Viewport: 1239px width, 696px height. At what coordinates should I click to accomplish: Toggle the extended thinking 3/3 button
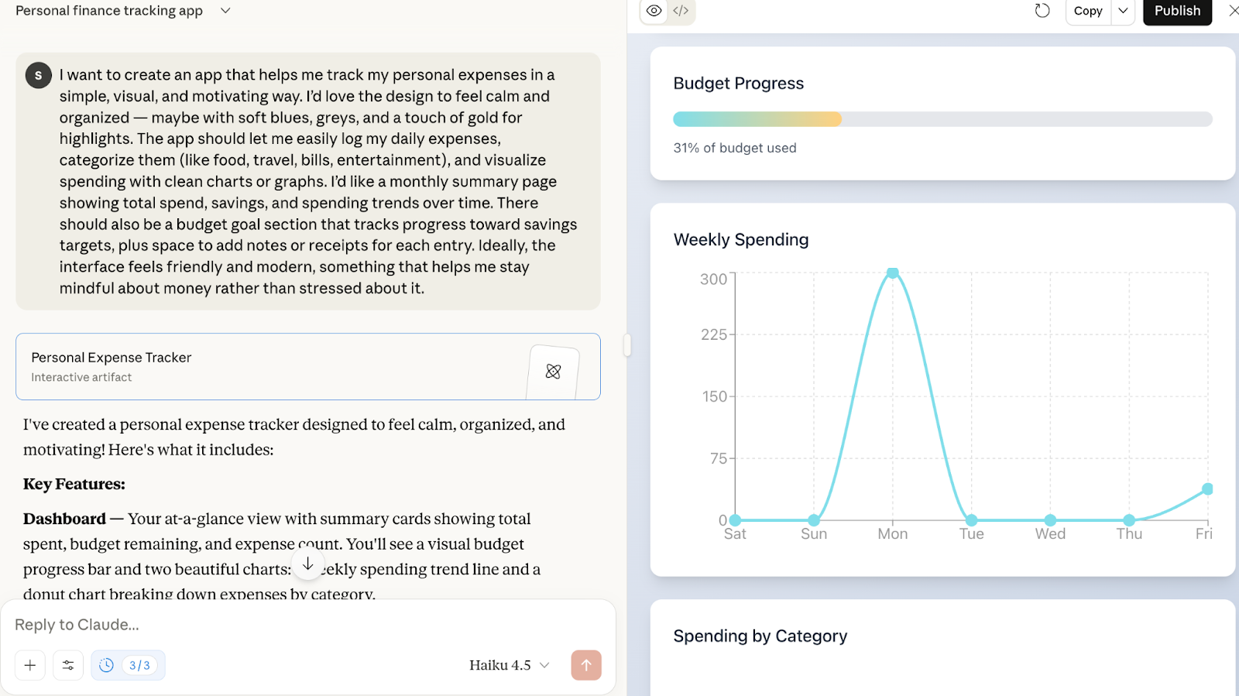128,665
